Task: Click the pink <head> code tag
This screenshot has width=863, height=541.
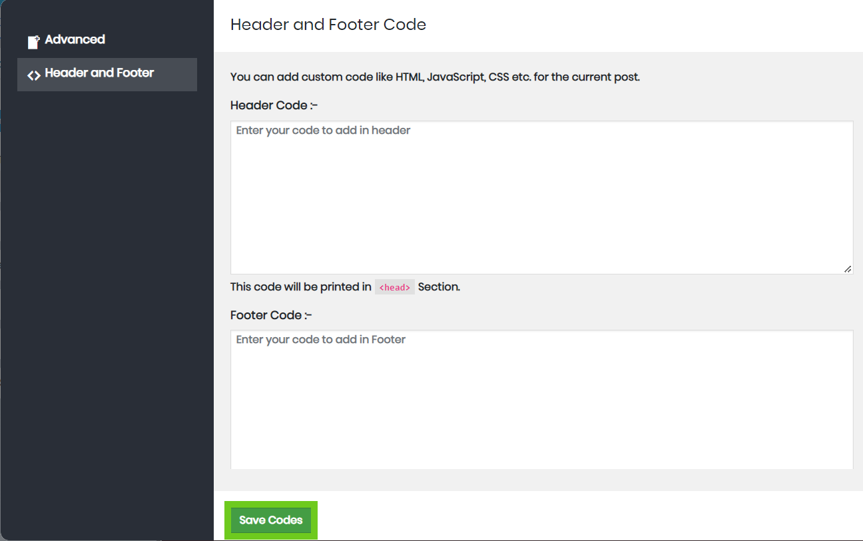Action: pos(394,287)
